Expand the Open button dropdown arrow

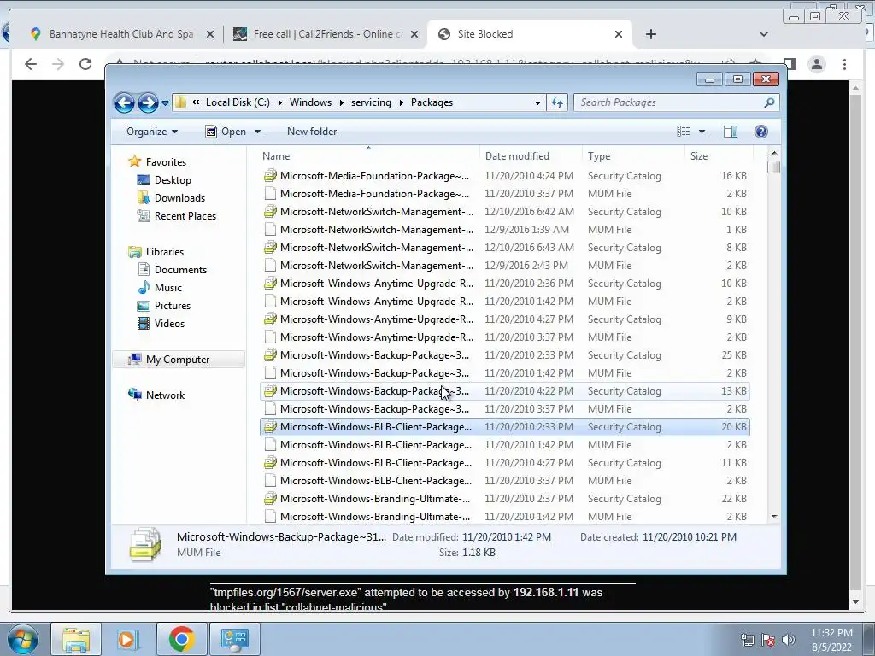tap(257, 132)
